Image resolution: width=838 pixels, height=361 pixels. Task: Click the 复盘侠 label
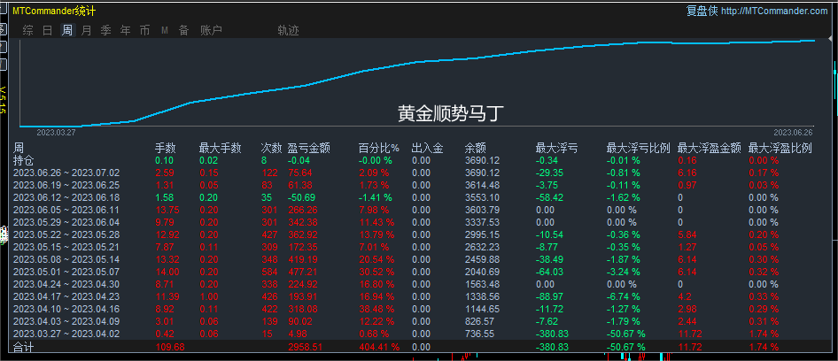(x=702, y=11)
